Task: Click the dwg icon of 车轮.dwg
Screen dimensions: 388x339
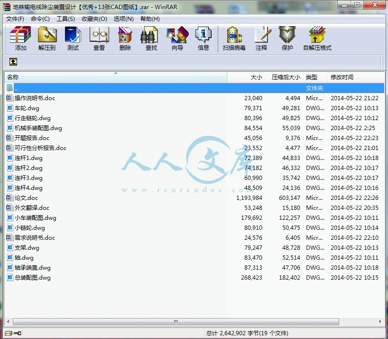Action: (10, 108)
